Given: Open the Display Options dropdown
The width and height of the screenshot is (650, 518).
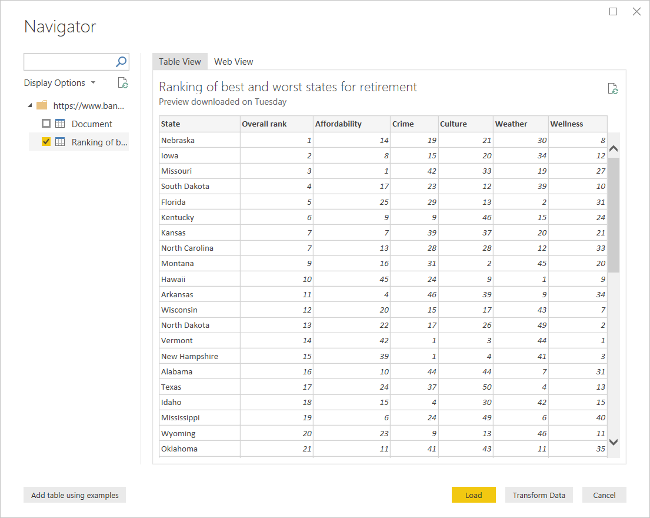Looking at the screenshot, I should click(x=59, y=83).
